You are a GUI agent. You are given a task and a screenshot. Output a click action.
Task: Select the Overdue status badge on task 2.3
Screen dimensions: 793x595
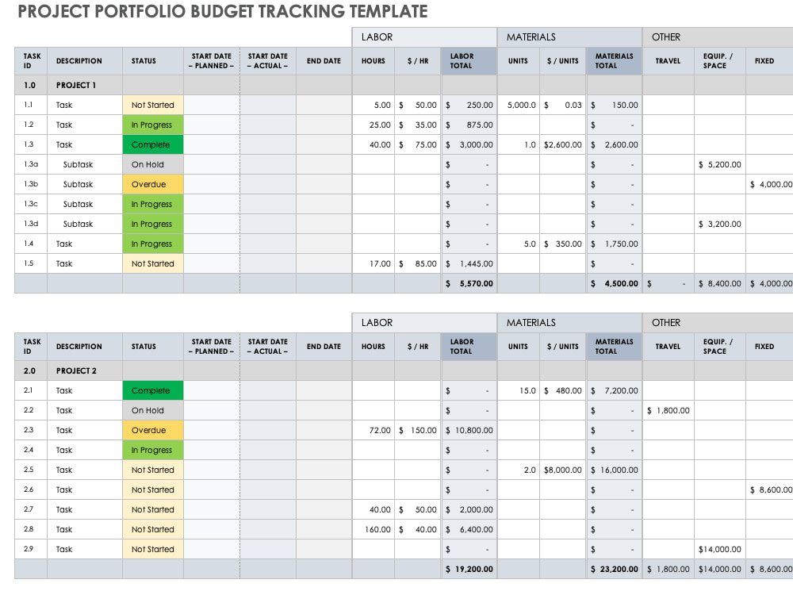[152, 430]
